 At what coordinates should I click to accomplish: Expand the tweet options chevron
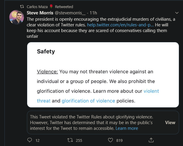(x=177, y=13)
